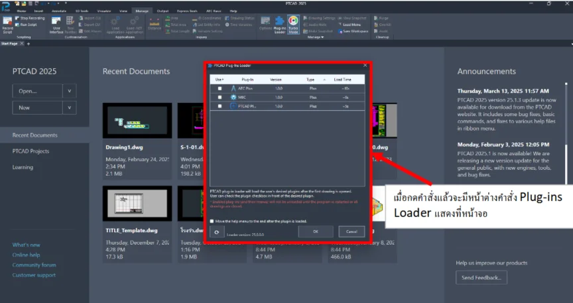Click List Entity Info tool

coord(206,25)
